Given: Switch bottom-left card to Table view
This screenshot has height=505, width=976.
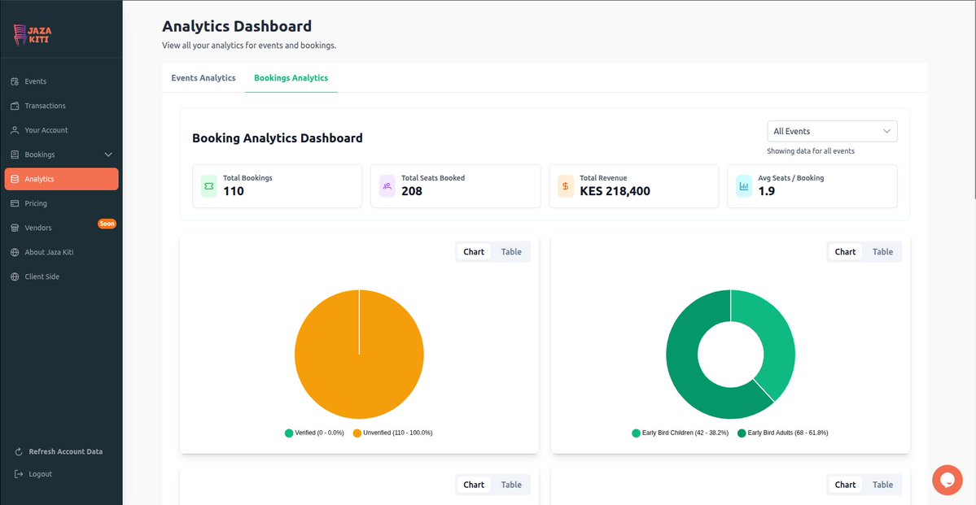Looking at the screenshot, I should 512,485.
